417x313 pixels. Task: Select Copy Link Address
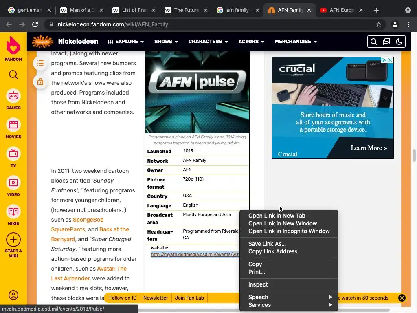(x=289, y=251)
